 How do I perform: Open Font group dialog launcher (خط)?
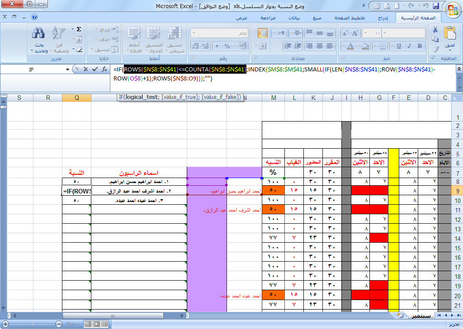coord(343,58)
